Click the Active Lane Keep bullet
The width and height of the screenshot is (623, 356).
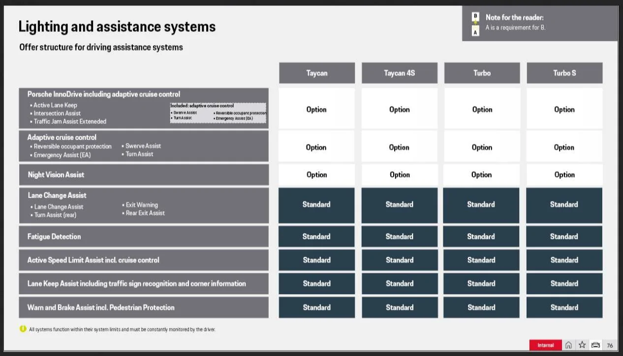tap(54, 105)
